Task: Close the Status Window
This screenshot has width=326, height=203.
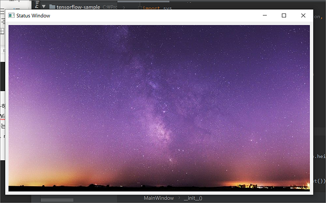Action: [x=303, y=15]
